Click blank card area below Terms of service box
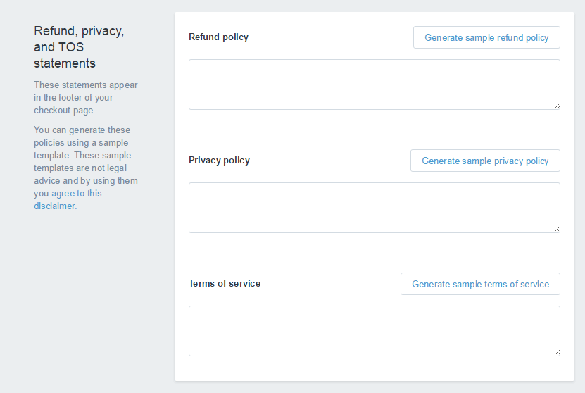 click(x=374, y=368)
